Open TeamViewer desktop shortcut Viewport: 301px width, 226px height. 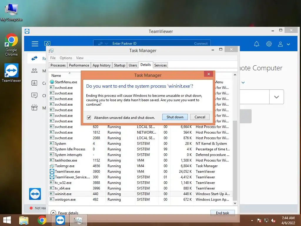click(11, 73)
